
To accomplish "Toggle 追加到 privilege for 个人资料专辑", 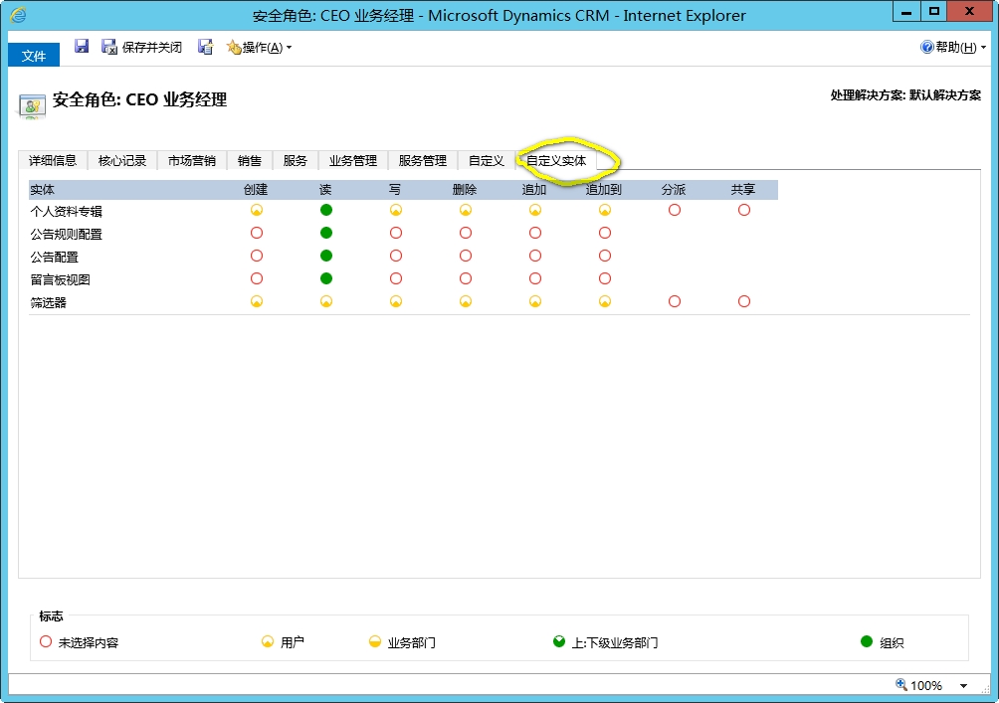I will pos(605,210).
